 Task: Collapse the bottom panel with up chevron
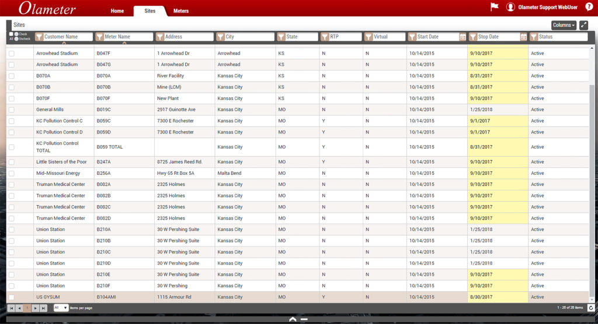293,319
